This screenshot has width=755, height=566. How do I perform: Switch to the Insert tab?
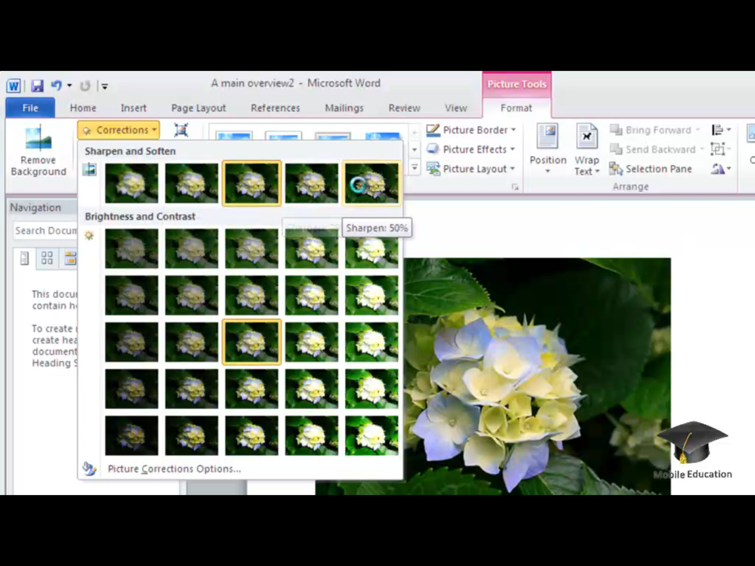coord(134,108)
